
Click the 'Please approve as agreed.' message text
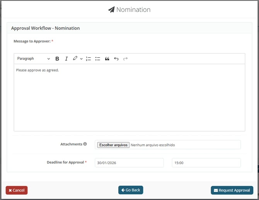coord(37,70)
